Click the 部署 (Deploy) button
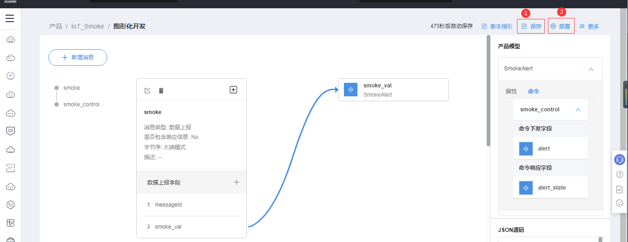The height and width of the screenshot is (242, 628). (560, 27)
